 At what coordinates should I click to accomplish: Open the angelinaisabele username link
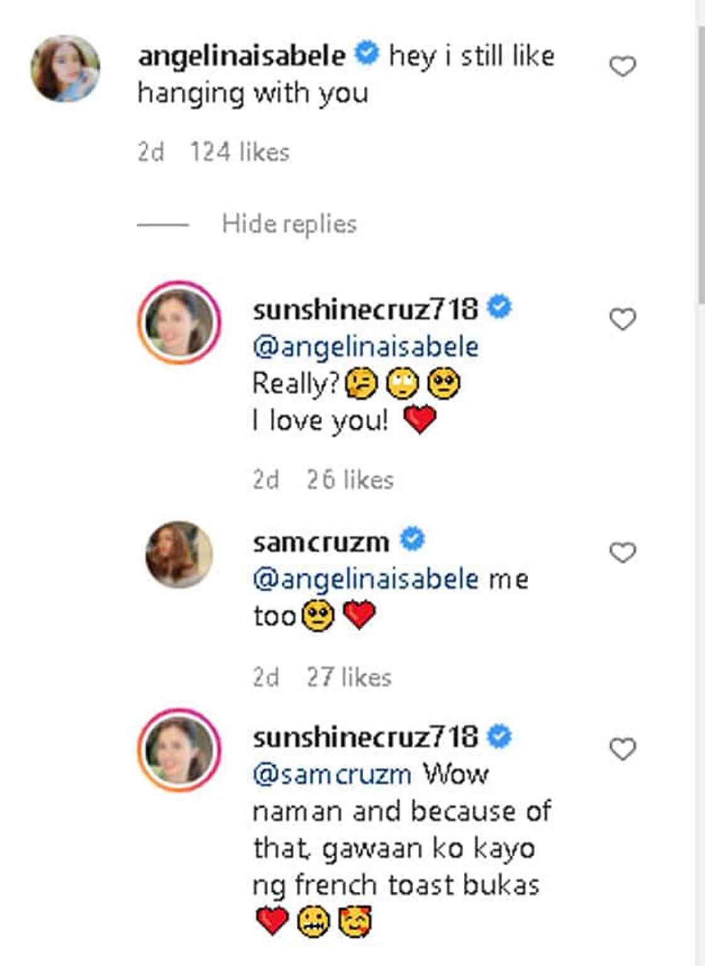pos(241,55)
